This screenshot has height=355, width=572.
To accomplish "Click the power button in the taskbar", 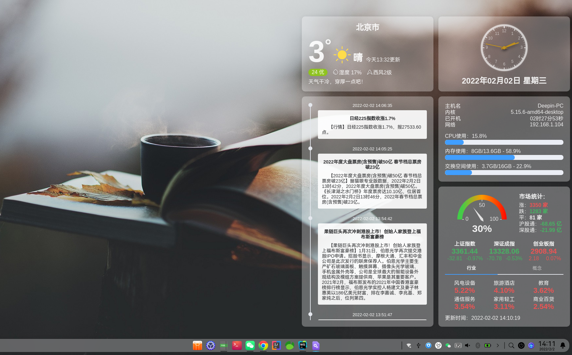I will [521, 345].
